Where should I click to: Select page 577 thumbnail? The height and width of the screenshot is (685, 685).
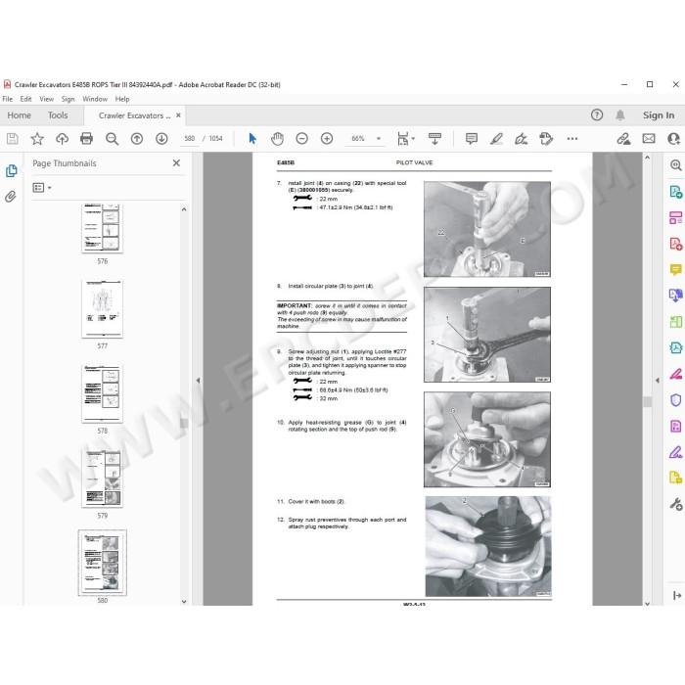click(x=102, y=309)
